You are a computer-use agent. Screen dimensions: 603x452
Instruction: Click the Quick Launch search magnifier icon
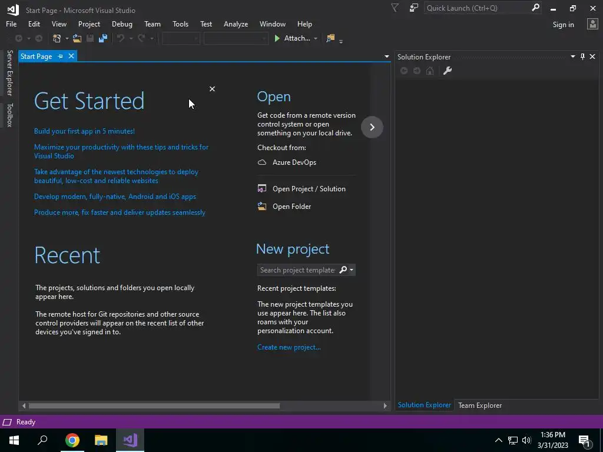(535, 8)
